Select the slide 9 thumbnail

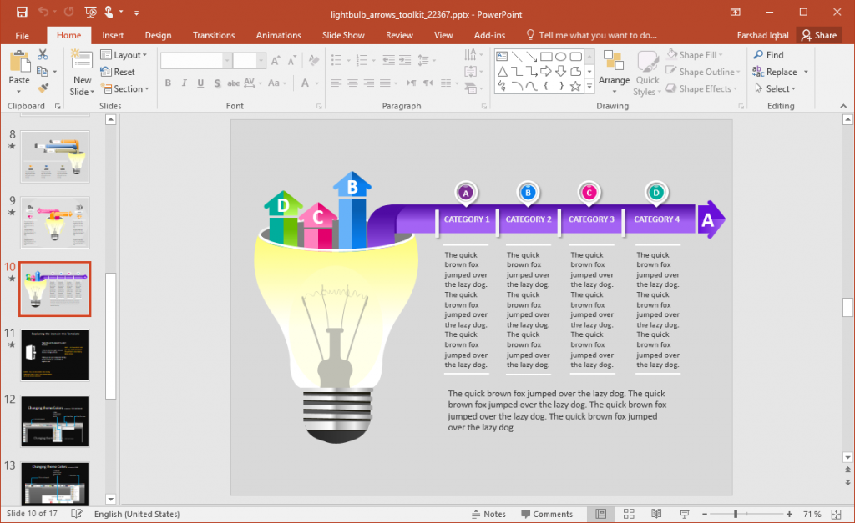(54, 222)
